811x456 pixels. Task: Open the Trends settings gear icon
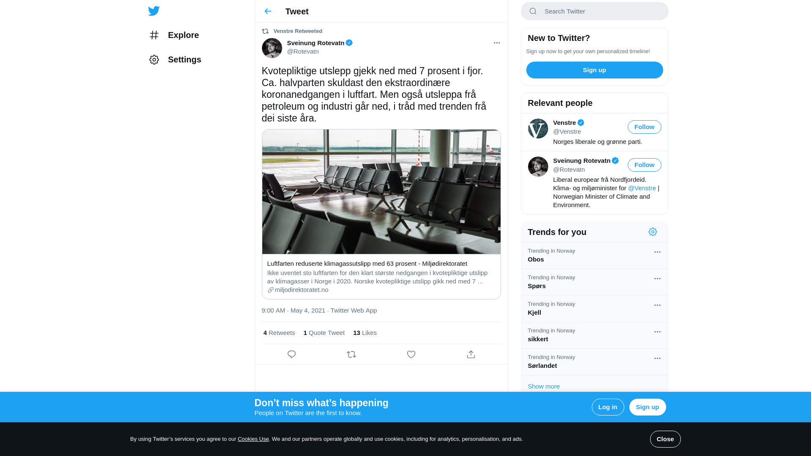[x=653, y=232]
